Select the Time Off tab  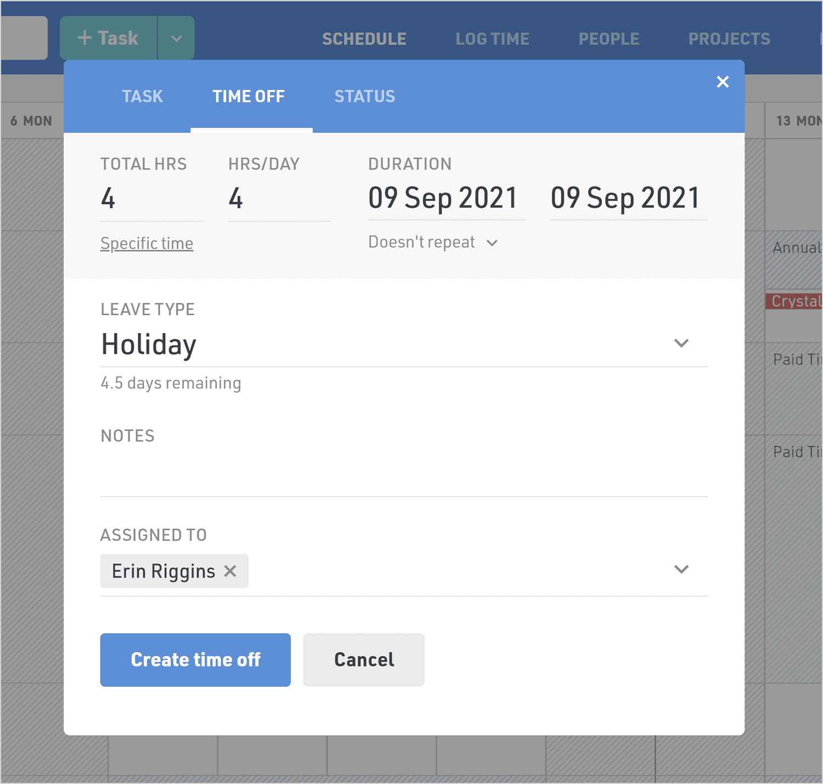(x=249, y=97)
